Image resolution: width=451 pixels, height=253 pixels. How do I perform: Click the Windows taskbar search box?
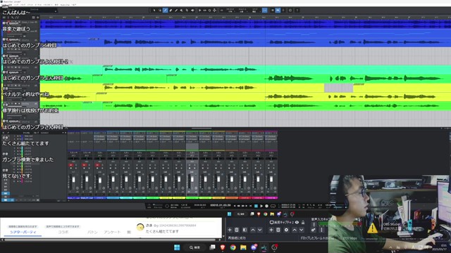[x=196, y=247]
